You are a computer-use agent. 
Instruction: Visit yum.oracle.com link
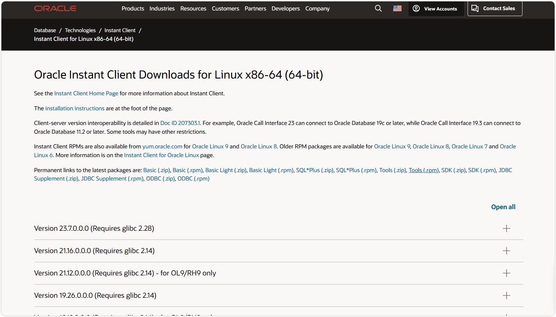pyautogui.click(x=162, y=147)
